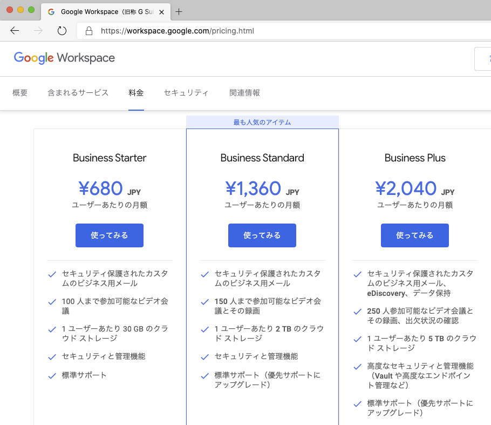Click the Google Workspace logo
This screenshot has width=491, height=425.
(x=64, y=58)
